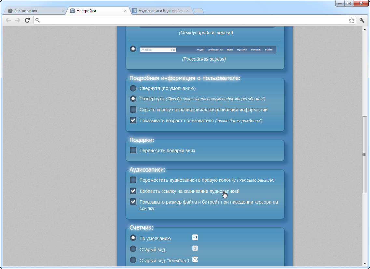This screenshot has width=370, height=269.
Task: Check Переместить аудиозаписи в правую колонку
Action: (133, 180)
